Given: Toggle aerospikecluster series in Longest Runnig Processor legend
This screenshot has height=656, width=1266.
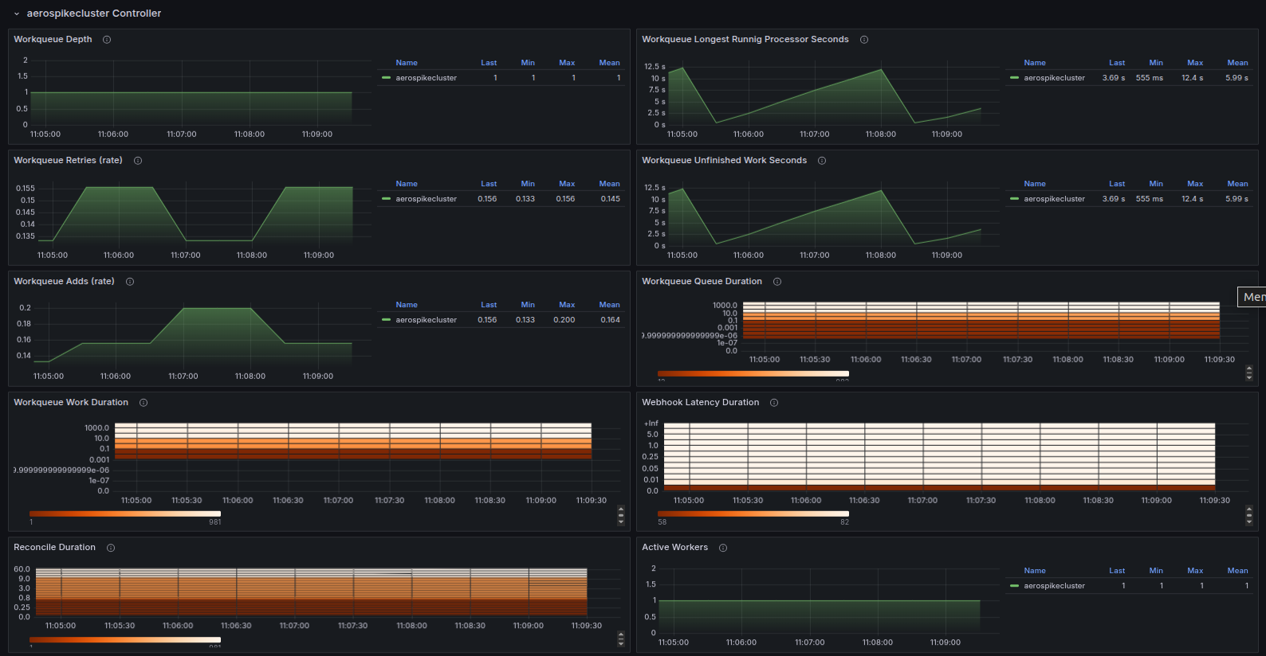Looking at the screenshot, I should click(1054, 78).
